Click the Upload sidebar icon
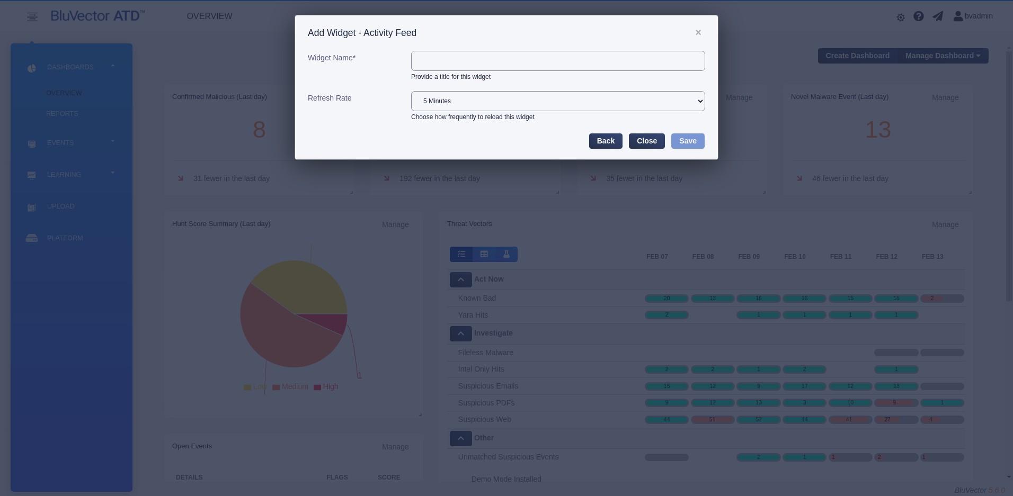 click(32, 208)
